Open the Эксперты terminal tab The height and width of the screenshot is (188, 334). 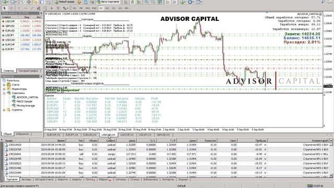[x=168, y=180]
